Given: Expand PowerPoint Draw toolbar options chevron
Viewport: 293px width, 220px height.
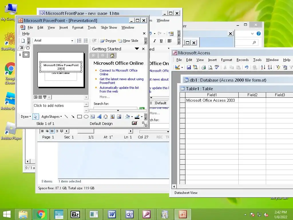Looking at the screenshot, I should [146, 117].
